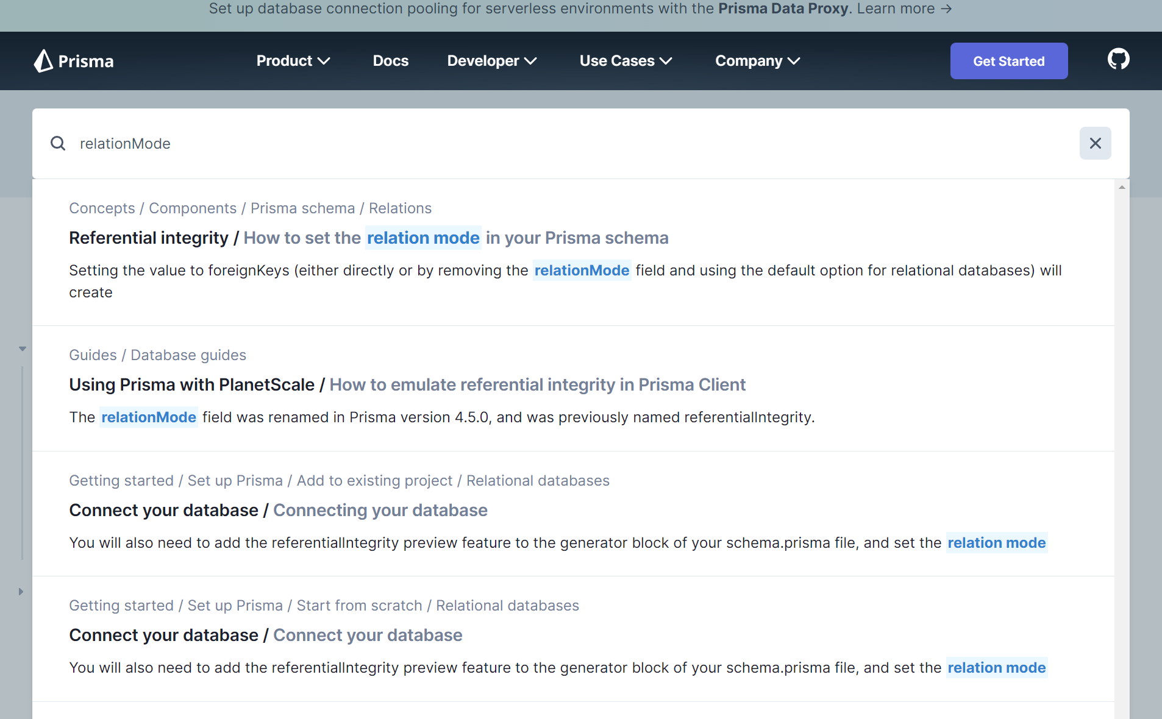Open the Referential integrity relation mode result
Image resolution: width=1162 pixels, height=719 pixels.
point(369,238)
